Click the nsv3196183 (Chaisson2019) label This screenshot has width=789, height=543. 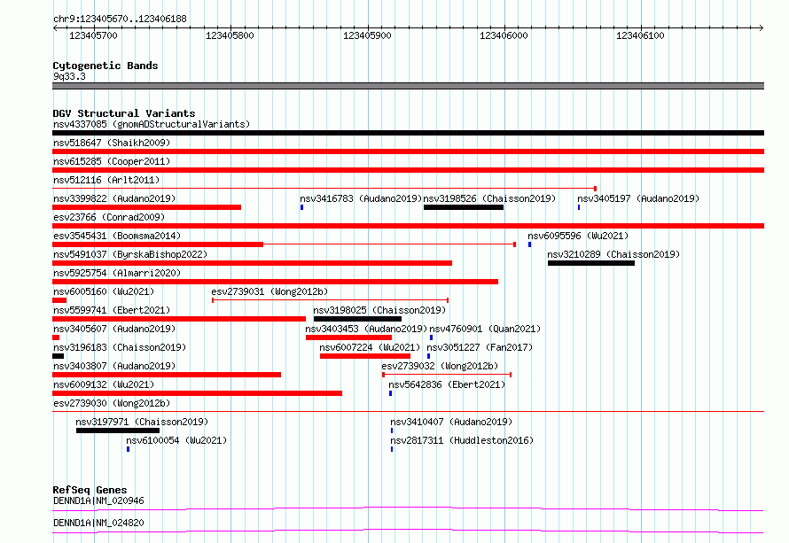120,347
